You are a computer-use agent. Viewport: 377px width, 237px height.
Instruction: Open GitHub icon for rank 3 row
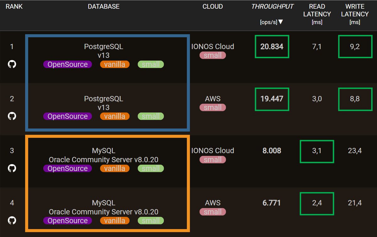(x=12, y=168)
